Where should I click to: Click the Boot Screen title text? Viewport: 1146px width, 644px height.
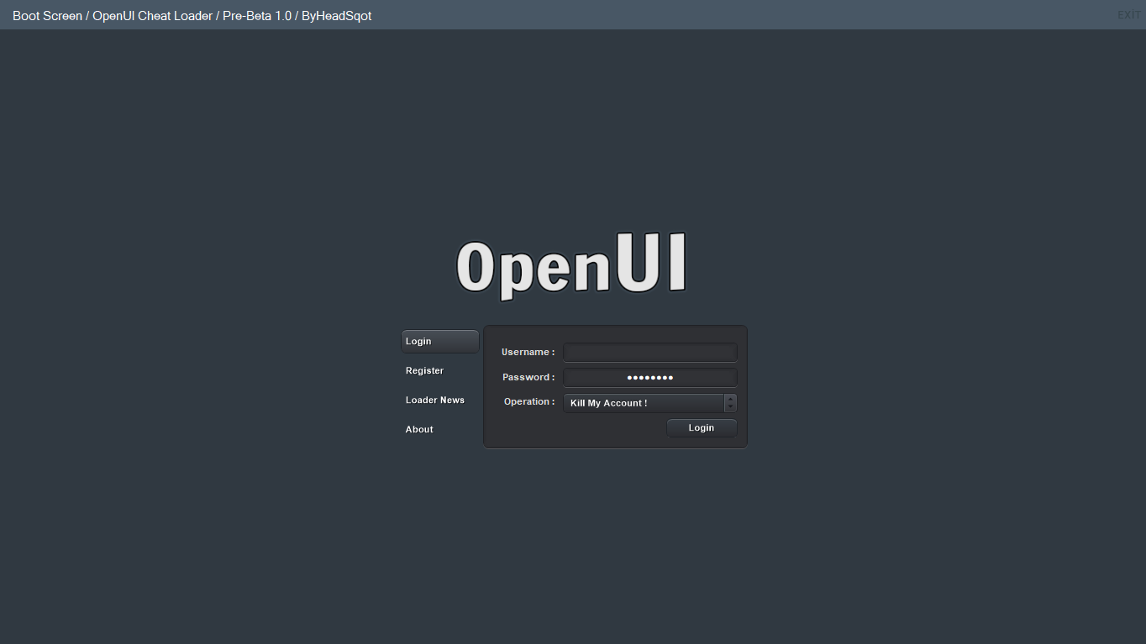click(192, 16)
